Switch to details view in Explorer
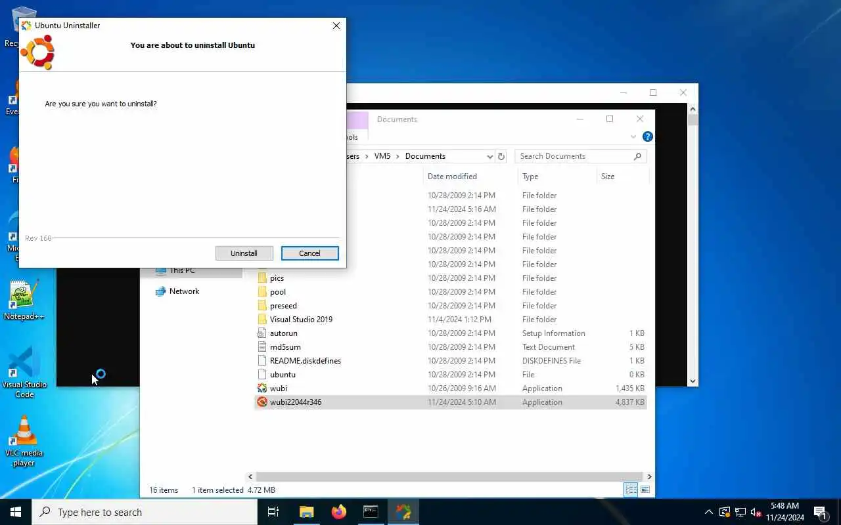 631,490
